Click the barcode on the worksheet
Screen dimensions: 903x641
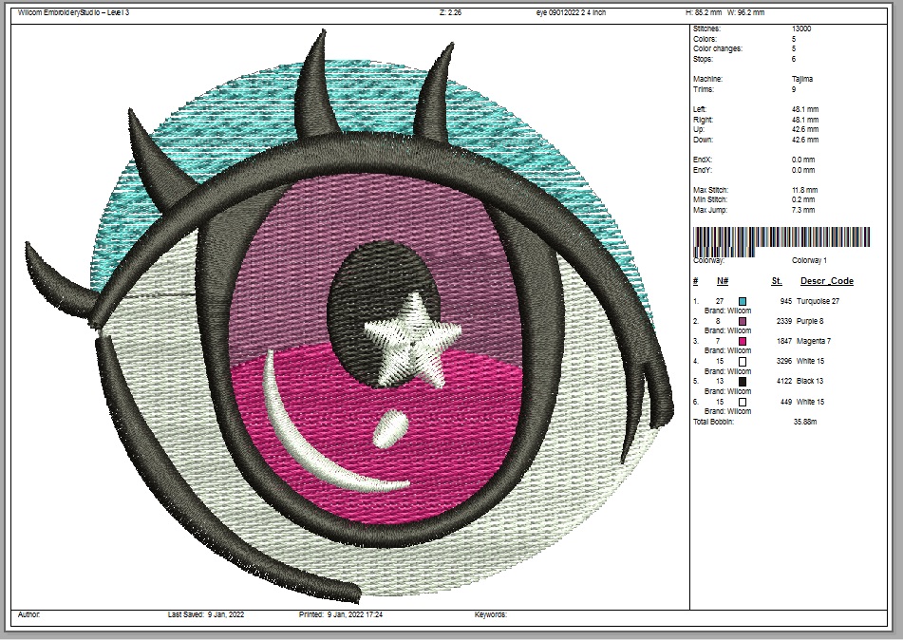click(x=781, y=239)
